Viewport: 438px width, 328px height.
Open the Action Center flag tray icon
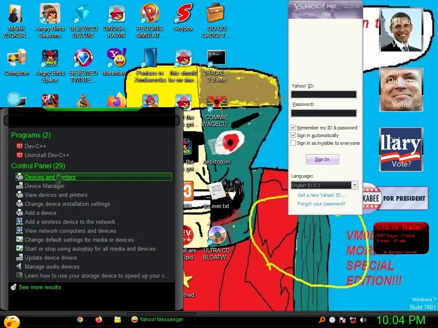click(343, 320)
